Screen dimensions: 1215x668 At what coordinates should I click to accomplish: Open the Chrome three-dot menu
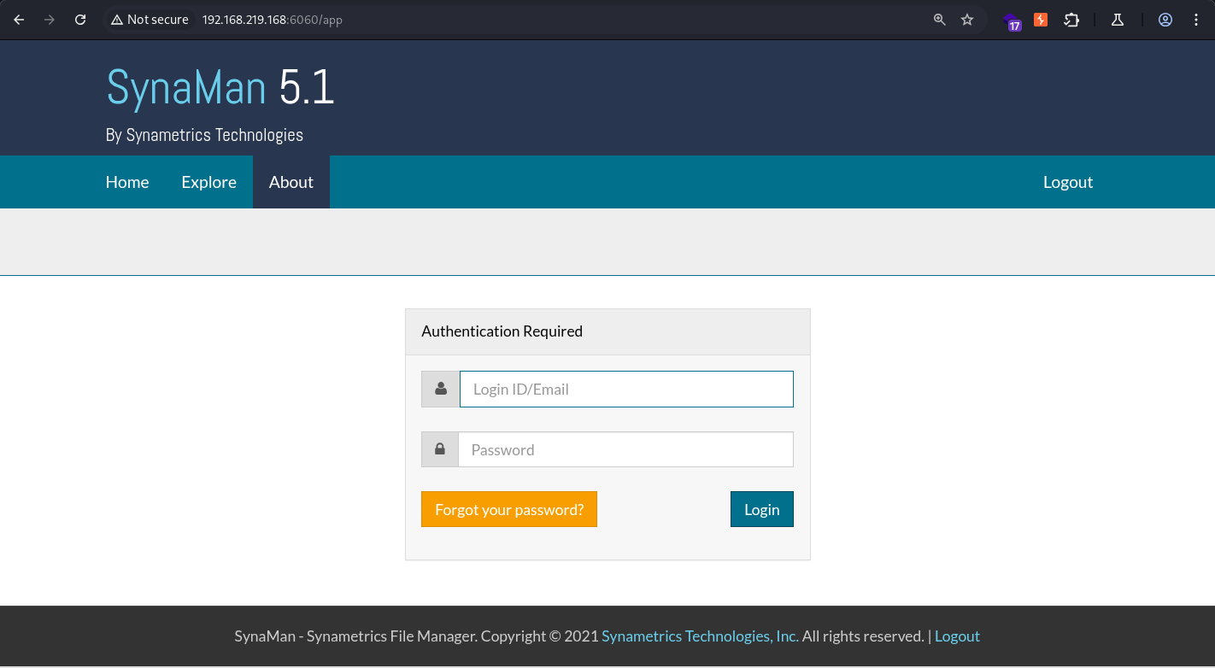coord(1196,20)
